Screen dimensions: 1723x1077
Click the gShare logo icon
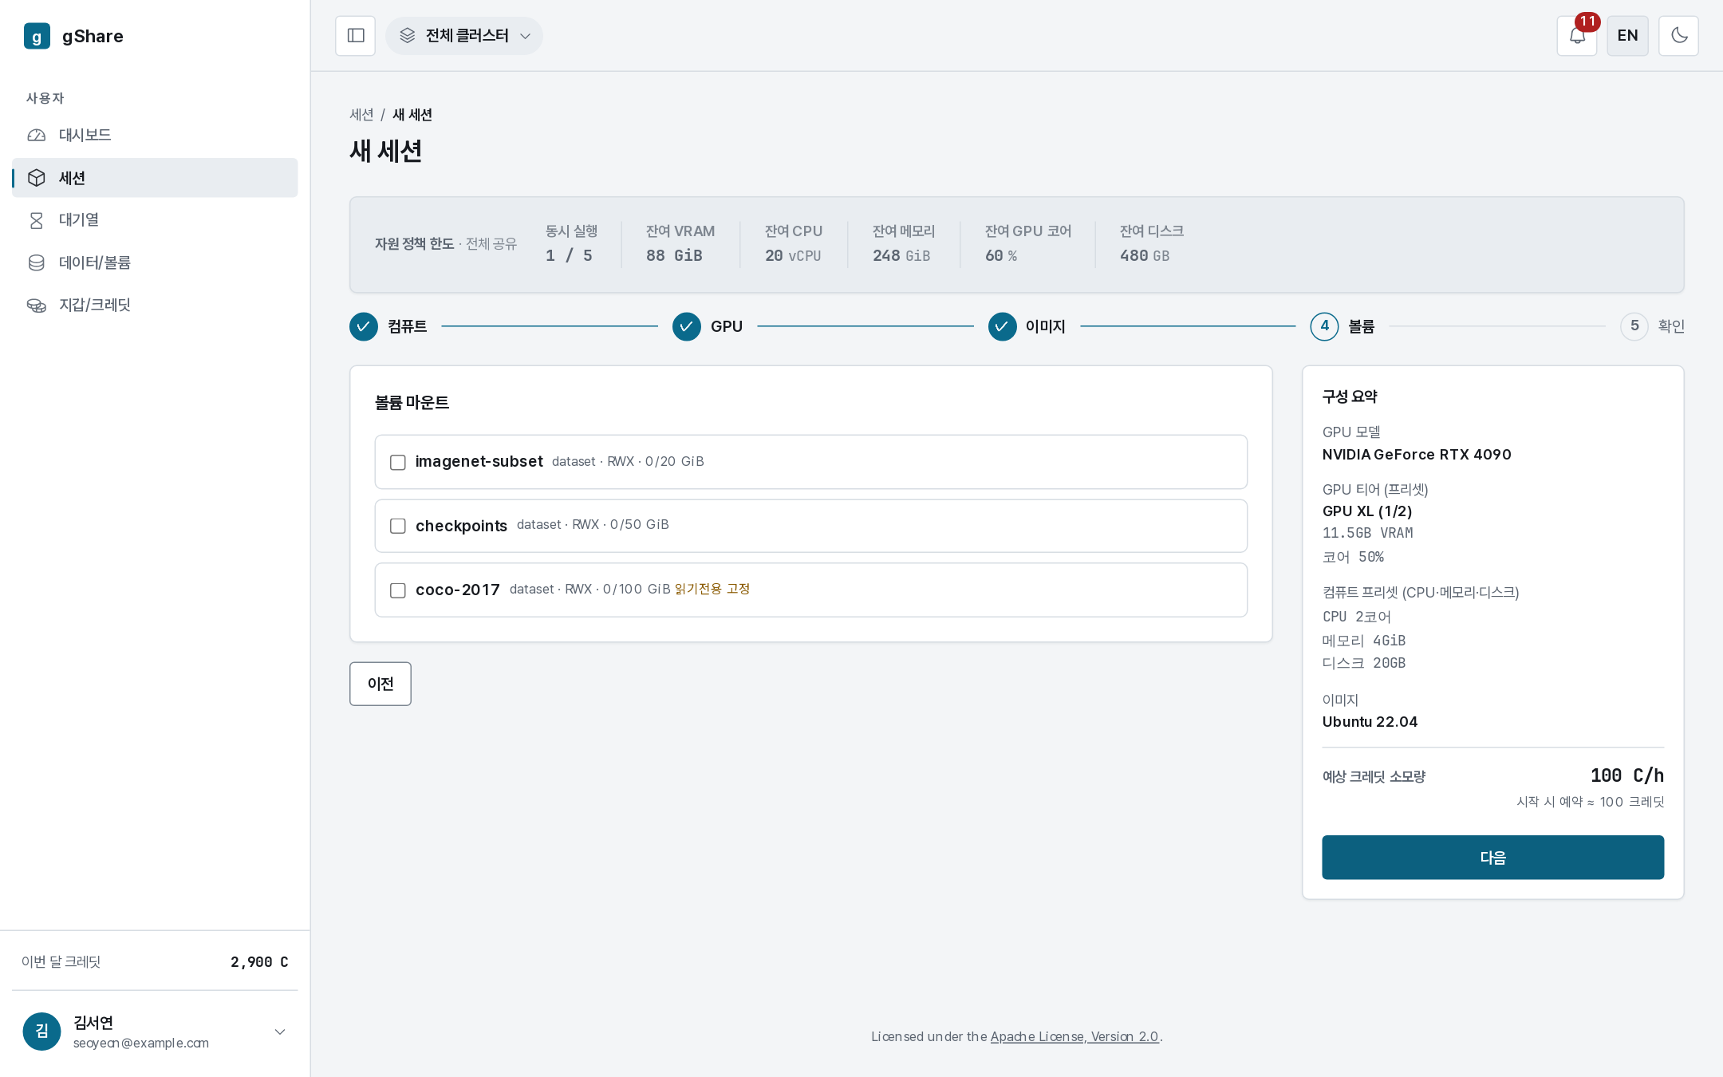tap(37, 36)
